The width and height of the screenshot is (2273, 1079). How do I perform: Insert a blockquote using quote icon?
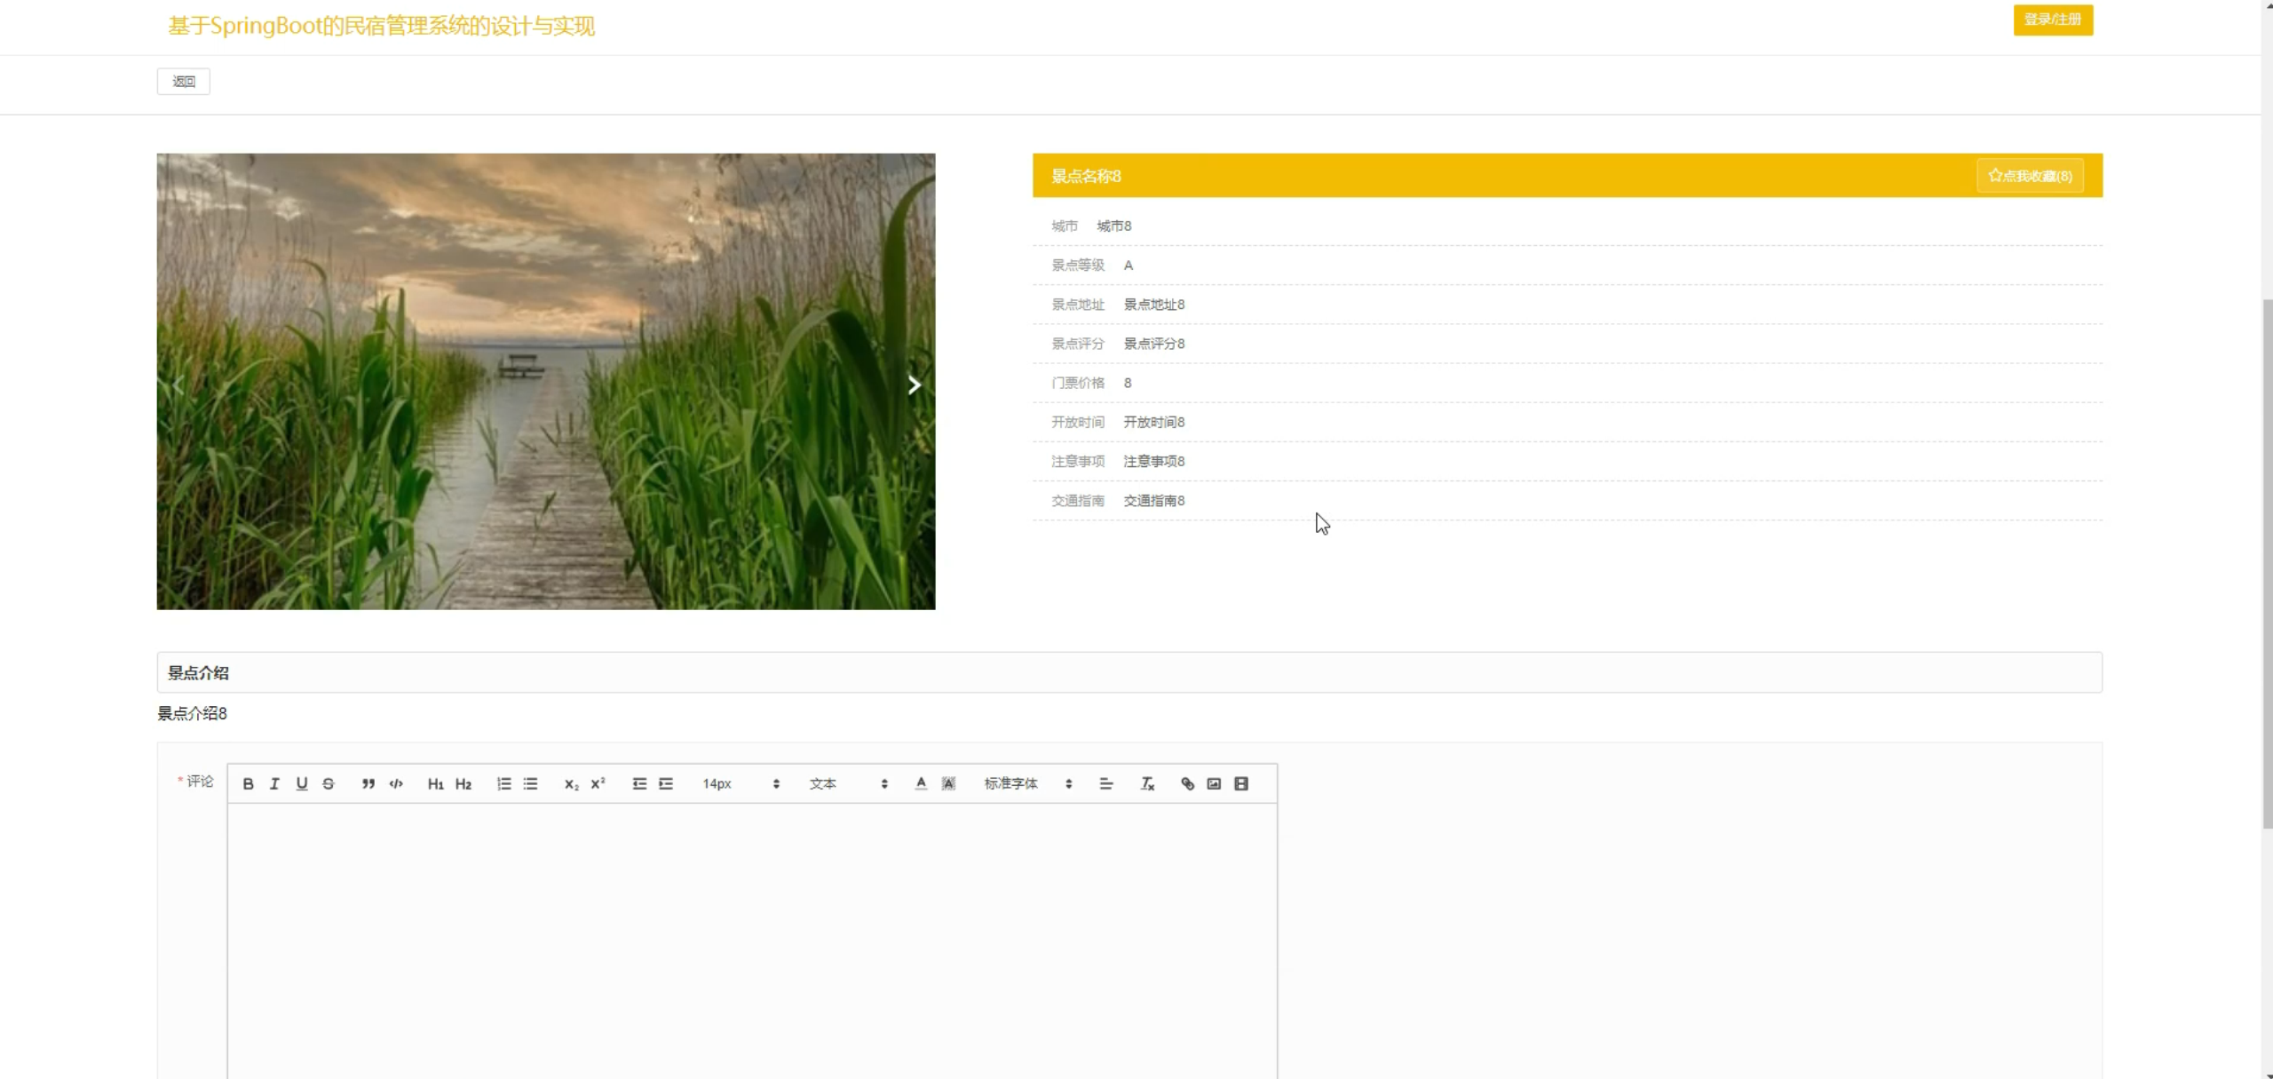coord(368,783)
